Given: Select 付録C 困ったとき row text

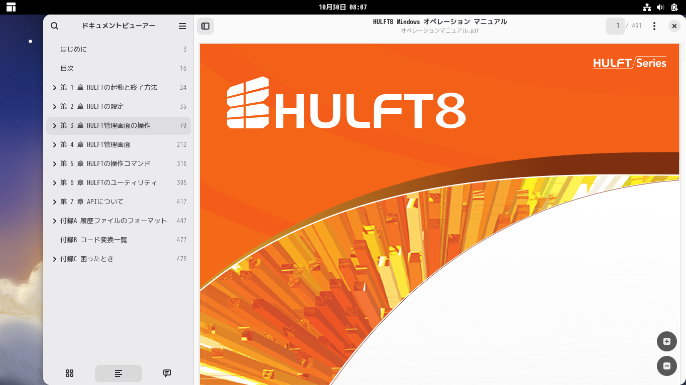Looking at the screenshot, I should [87, 259].
